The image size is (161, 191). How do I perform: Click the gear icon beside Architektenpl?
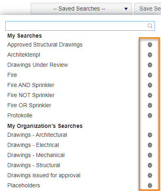coord(150,55)
